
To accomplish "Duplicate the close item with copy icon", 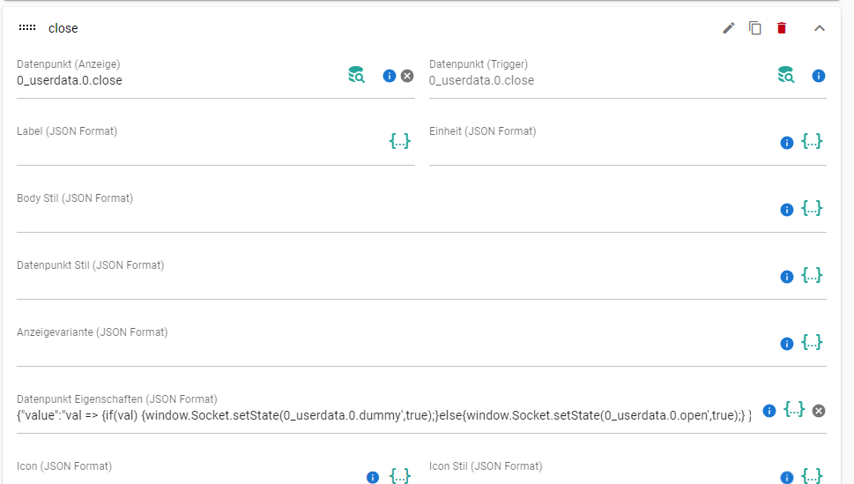I will pos(755,28).
